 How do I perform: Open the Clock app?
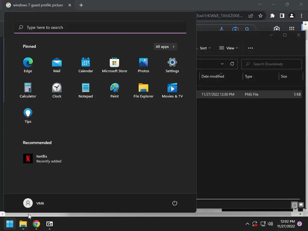[x=57, y=91]
